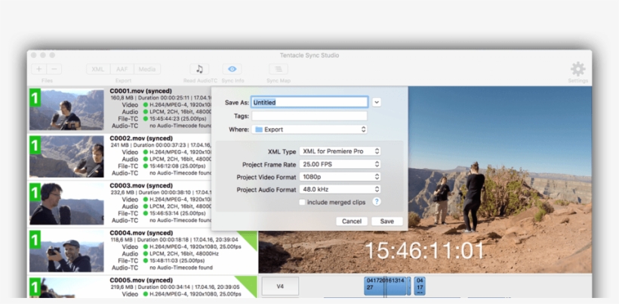Image resolution: width=619 pixels, height=304 pixels.
Task: Toggle the Sync Info eye icon
Action: click(233, 69)
